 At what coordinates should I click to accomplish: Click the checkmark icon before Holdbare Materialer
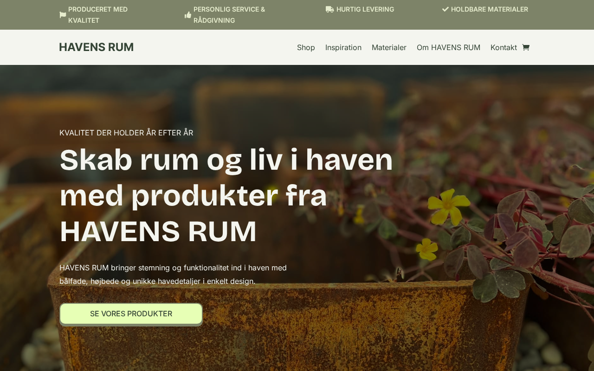(x=445, y=9)
